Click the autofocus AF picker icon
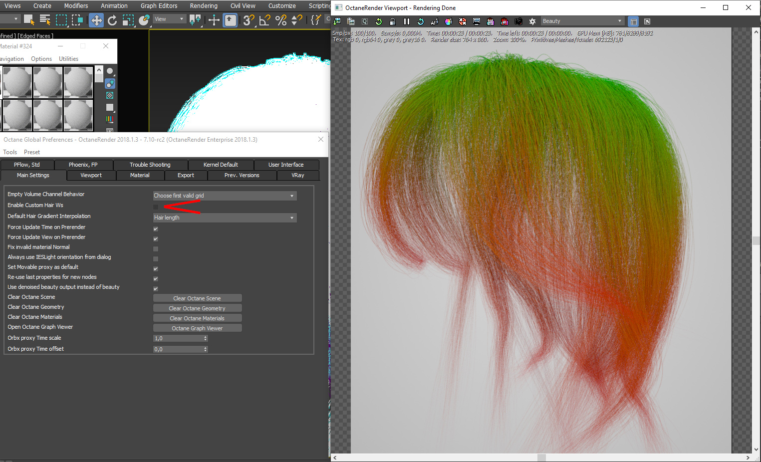The image size is (761, 462). 434,21
